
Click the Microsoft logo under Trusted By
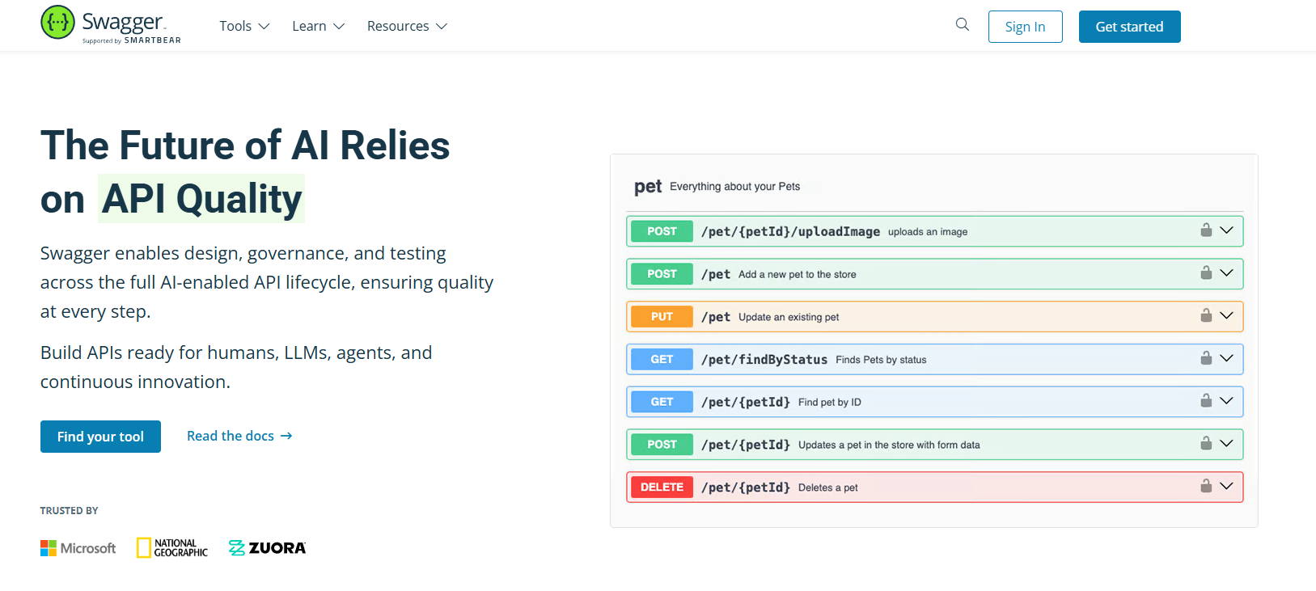coord(78,548)
